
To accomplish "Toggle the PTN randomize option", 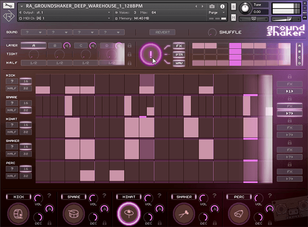I will [179, 54].
